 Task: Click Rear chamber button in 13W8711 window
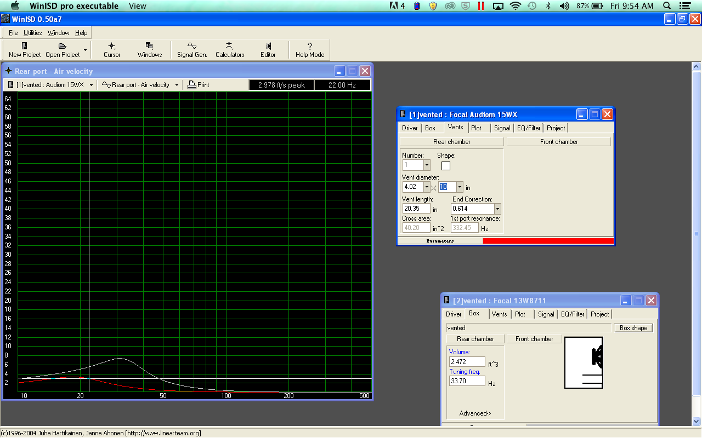point(475,339)
